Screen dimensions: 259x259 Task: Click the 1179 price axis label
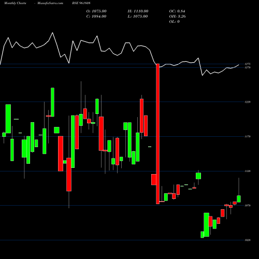pos(248,137)
